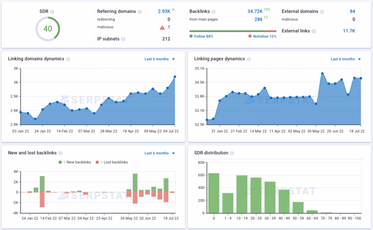Open the Linking domains dynamics info tooltip

click(x=69, y=59)
